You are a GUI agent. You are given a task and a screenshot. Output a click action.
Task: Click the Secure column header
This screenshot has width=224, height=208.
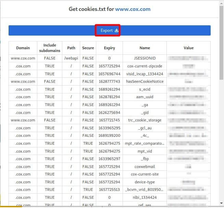88,48
